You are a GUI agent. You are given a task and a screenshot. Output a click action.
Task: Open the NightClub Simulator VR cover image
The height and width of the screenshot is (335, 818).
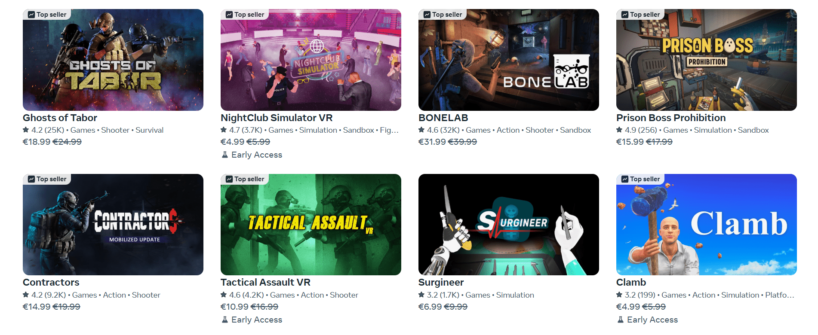coord(311,60)
